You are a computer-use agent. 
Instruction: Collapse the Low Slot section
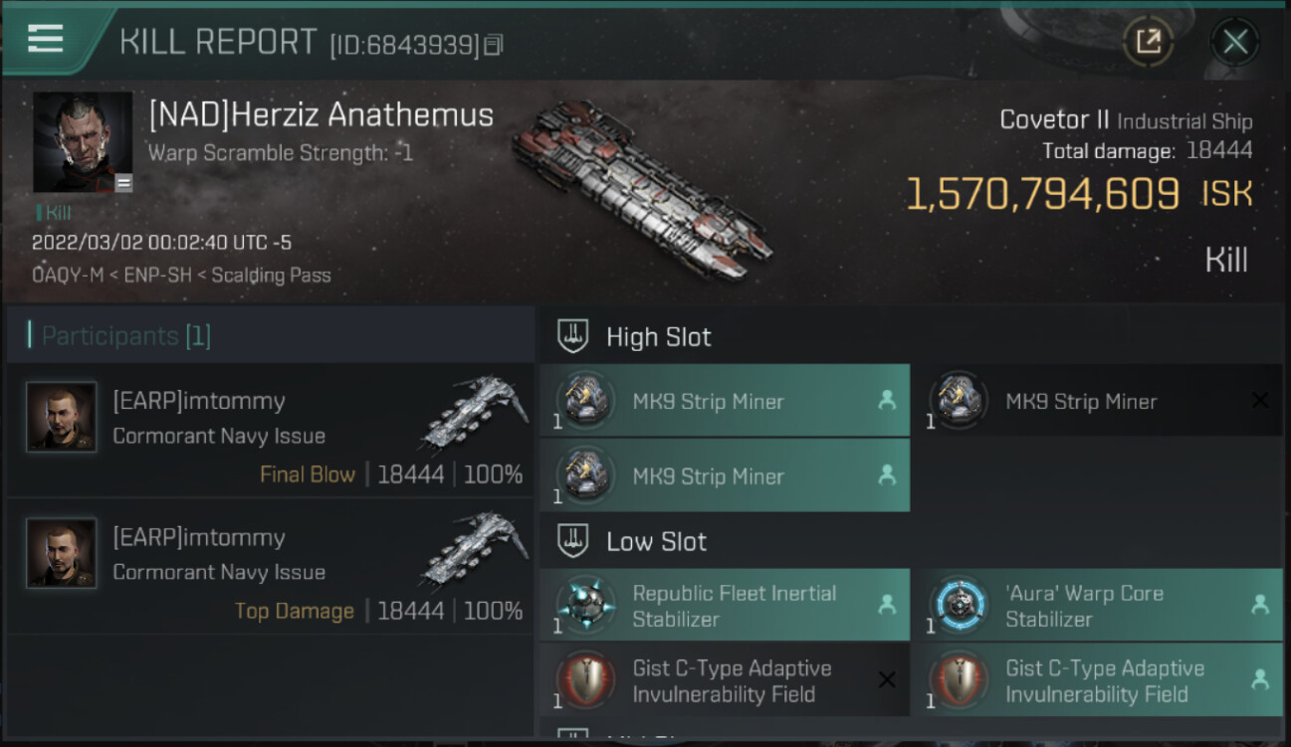click(x=572, y=541)
